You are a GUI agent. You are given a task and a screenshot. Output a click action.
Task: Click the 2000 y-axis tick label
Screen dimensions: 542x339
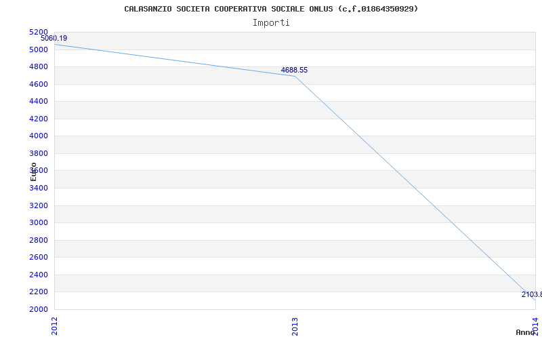coord(39,309)
